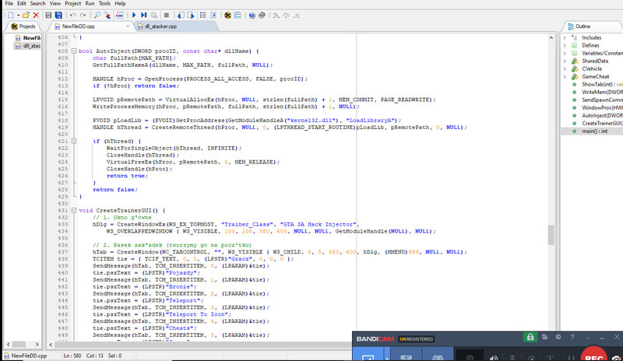Undo the last edit

(72, 15)
